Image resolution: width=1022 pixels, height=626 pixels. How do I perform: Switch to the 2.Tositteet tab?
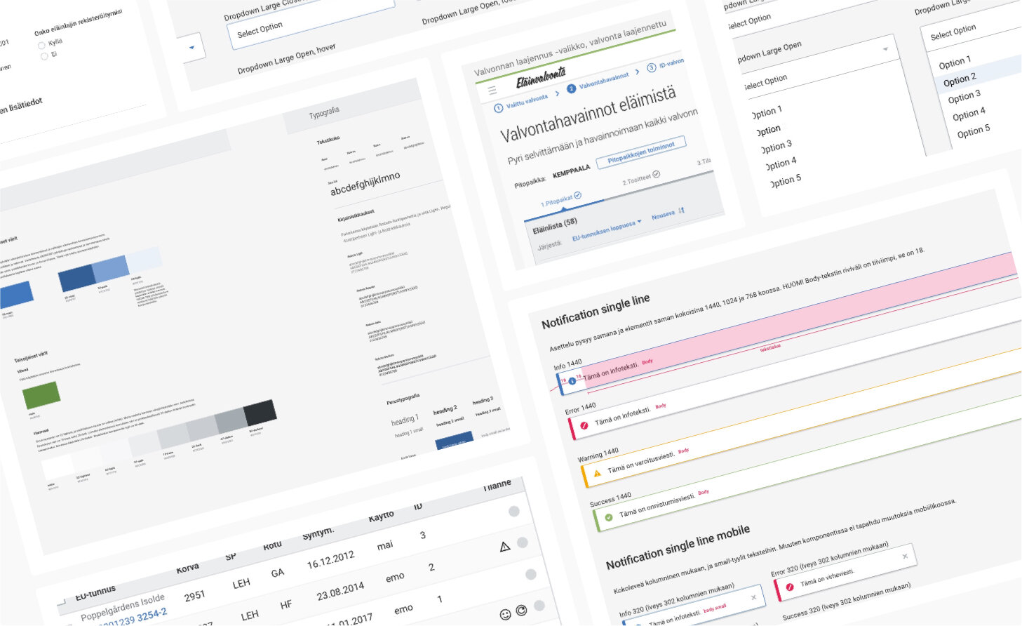(x=641, y=178)
